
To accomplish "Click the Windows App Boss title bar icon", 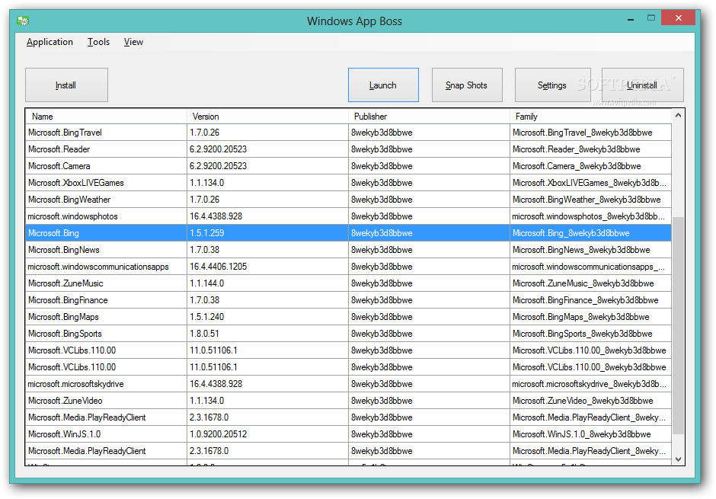I will click(x=23, y=21).
